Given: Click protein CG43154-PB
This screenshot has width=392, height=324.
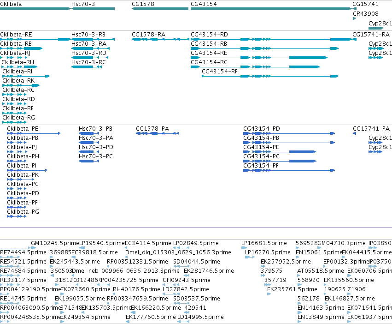Looking at the screenshot, I should point(289,143).
